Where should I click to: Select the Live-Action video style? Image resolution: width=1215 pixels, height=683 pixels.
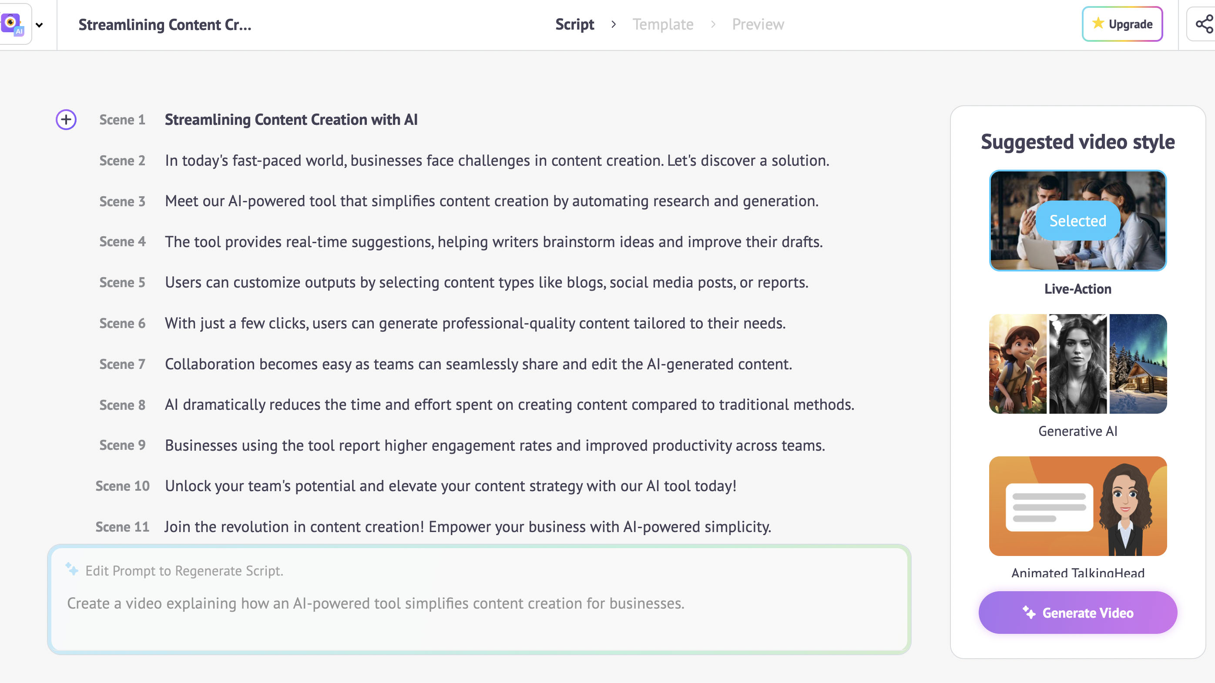pyautogui.click(x=1078, y=221)
